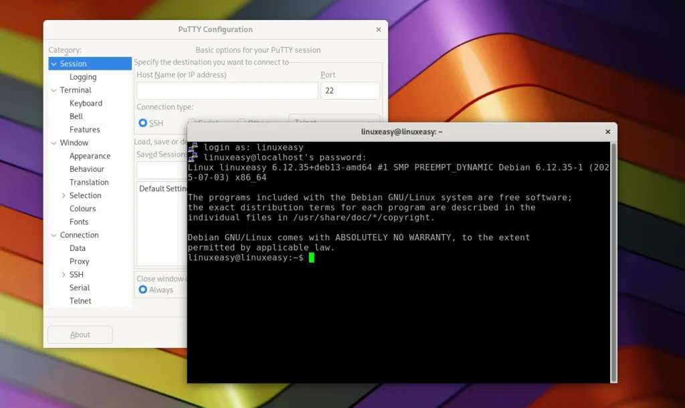Screen dimensions: 685x408
Task: Close the linuxeasy terminal window
Action: click(x=607, y=132)
